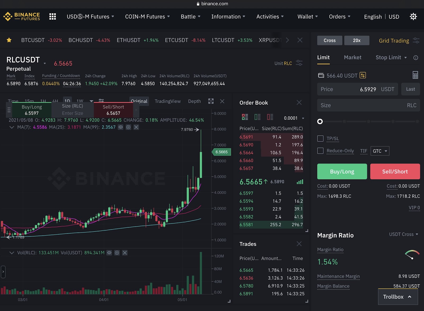Expand the chart to fullscreen
Image resolution: width=424 pixels, height=311 pixels.
[211, 101]
